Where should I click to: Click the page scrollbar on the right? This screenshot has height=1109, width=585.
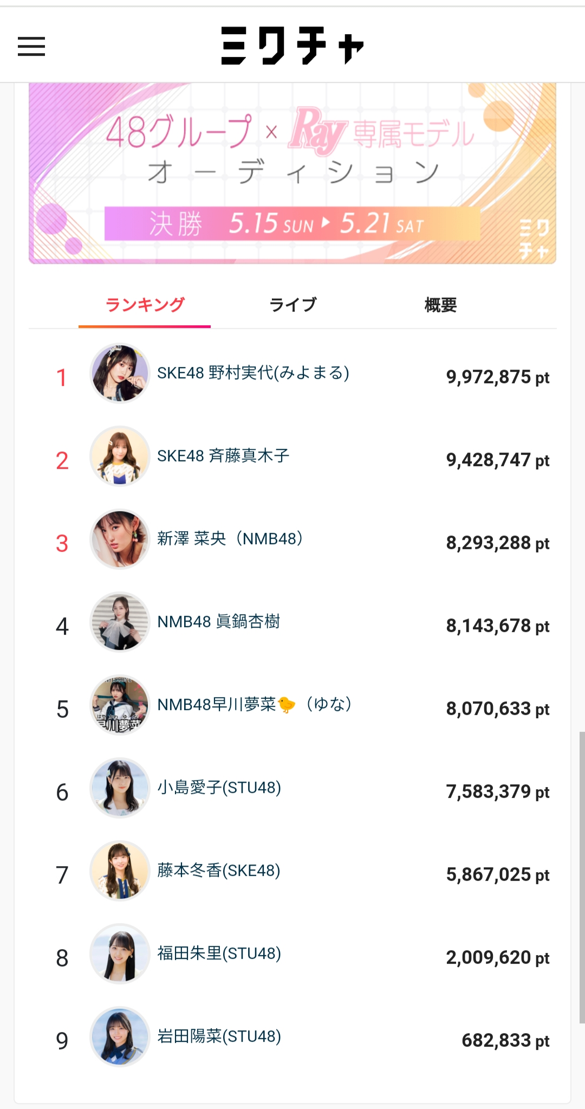(582, 877)
